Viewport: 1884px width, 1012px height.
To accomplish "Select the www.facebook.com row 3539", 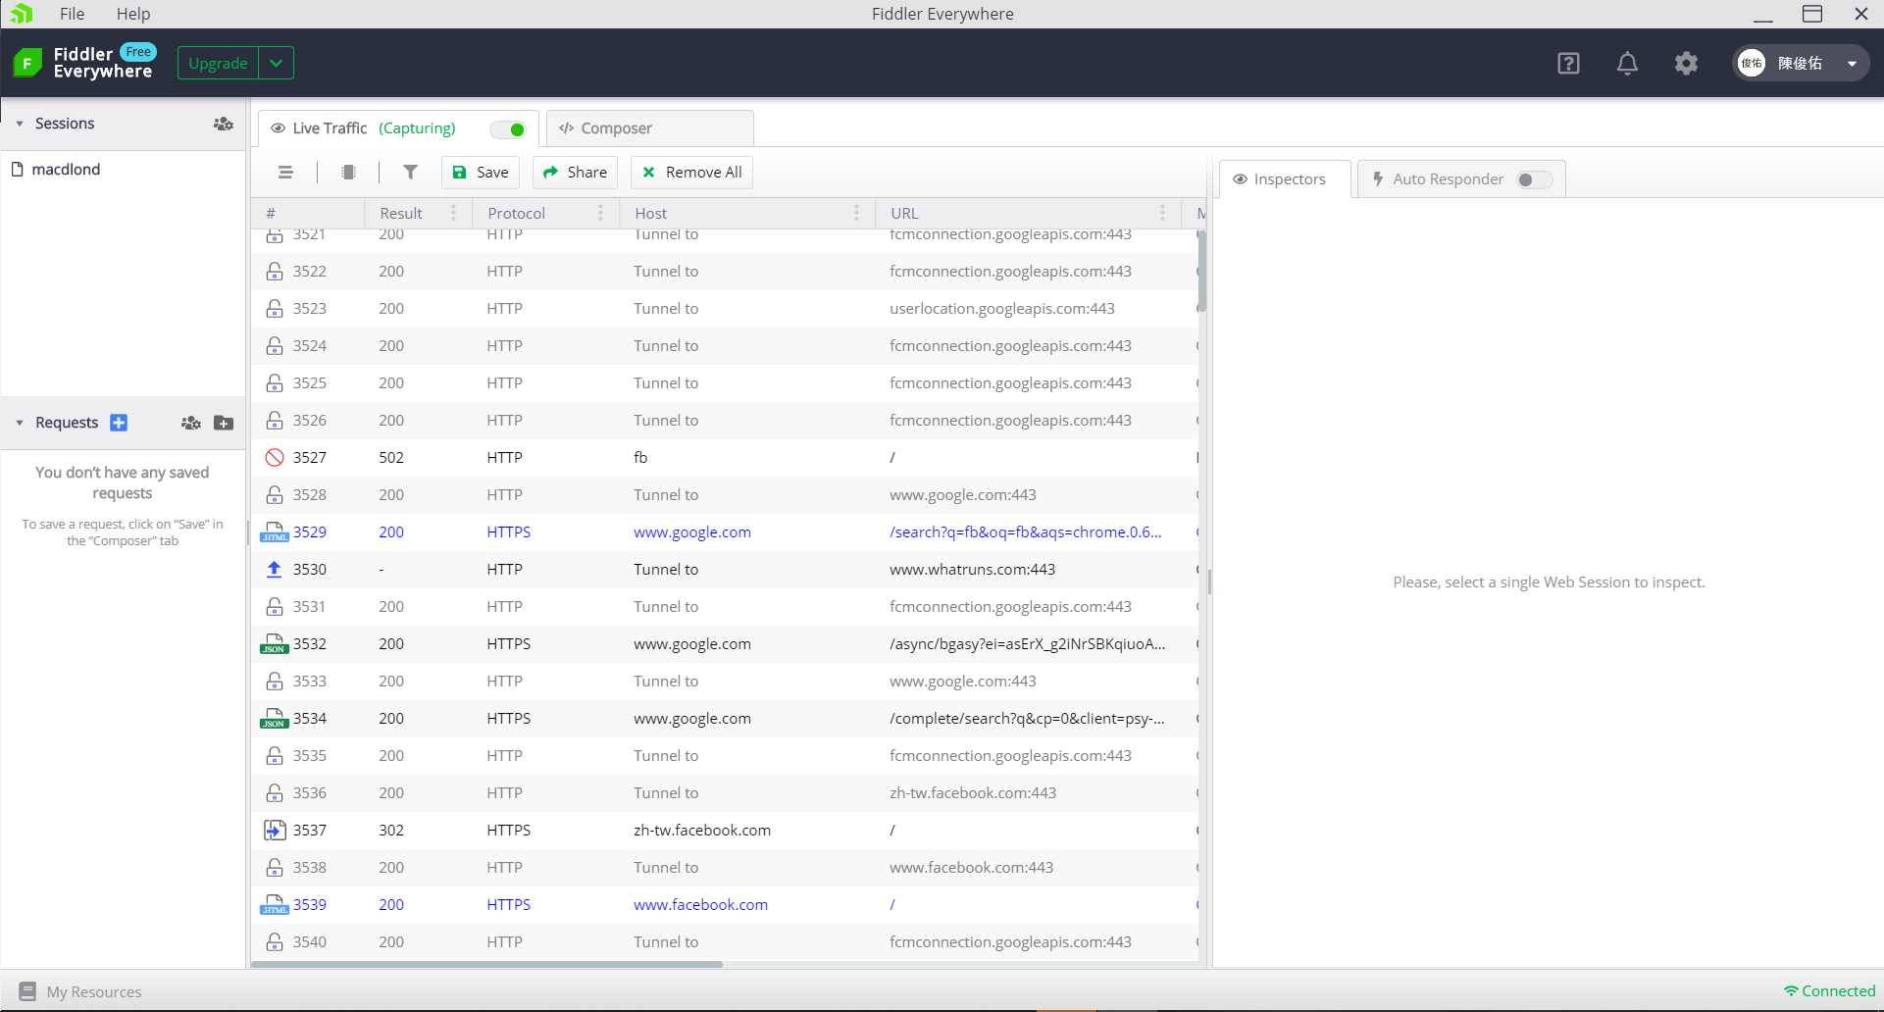I will tap(726, 905).
